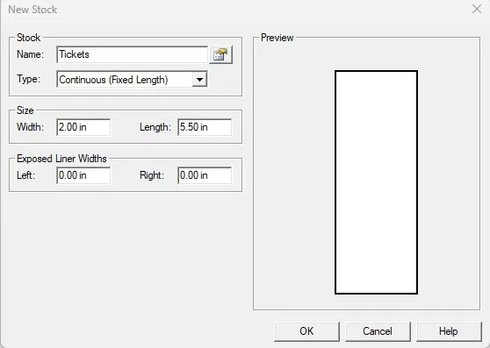The image size is (490, 348).
Task: Confirm with the OK button
Action: tap(306, 331)
